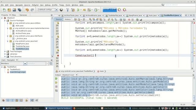This screenshot has width=196, height=110.
Task: Click the Last Edit icon in the editor toolbar
Action: pyautogui.click(x=75, y=20)
